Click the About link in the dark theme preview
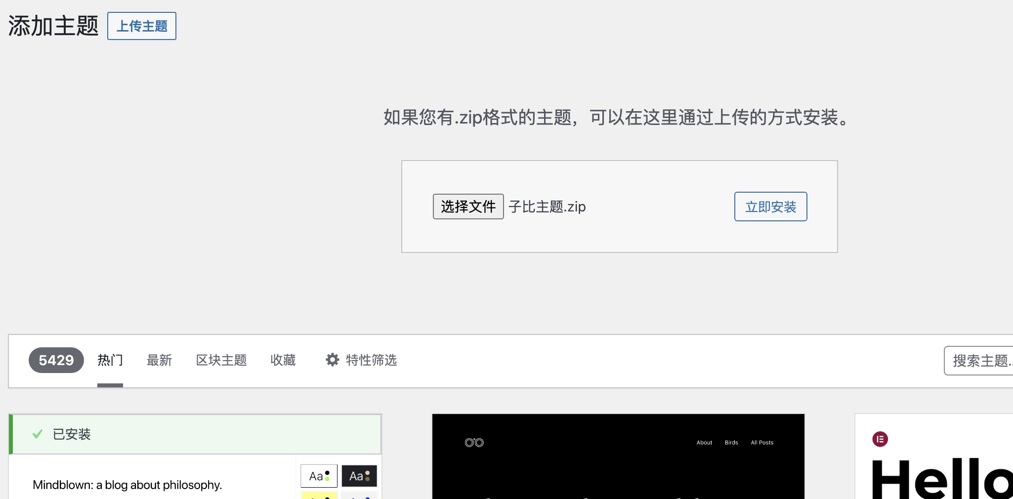The image size is (1013, 499). [704, 442]
